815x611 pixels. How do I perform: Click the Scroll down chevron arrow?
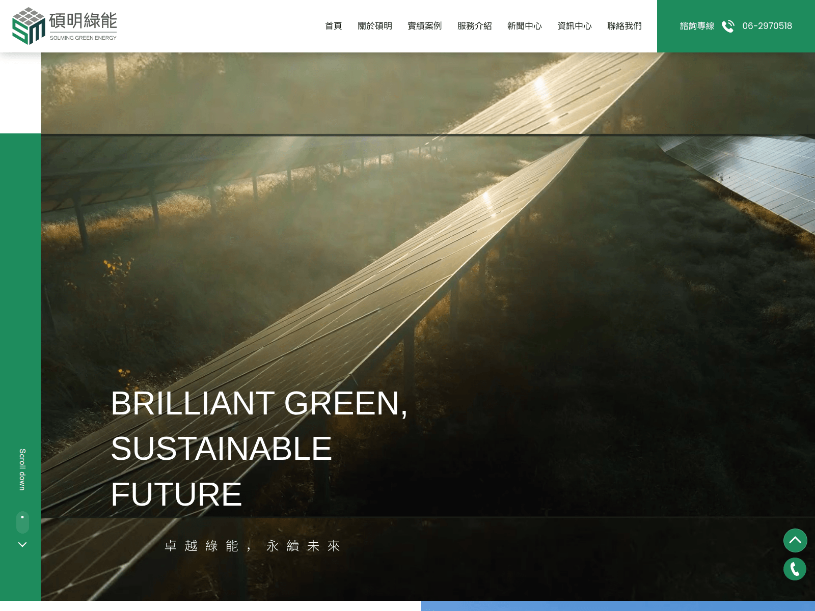(22, 544)
